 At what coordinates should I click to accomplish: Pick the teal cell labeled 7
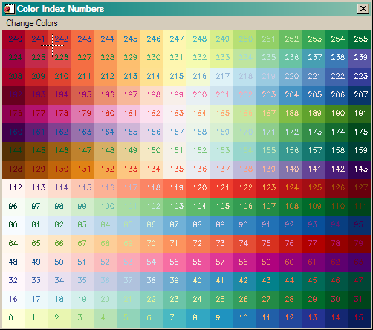point(175,318)
